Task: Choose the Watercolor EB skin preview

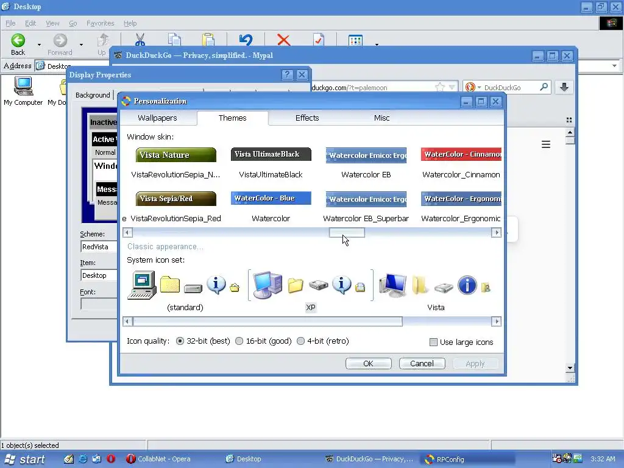Action: click(x=366, y=155)
